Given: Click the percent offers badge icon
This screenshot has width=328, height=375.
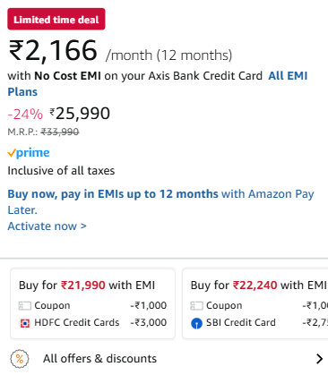Looking at the screenshot, I should pyautogui.click(x=20, y=359).
